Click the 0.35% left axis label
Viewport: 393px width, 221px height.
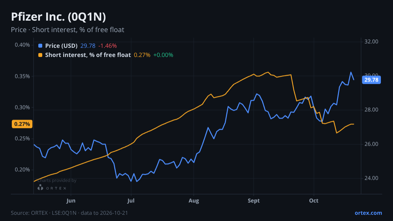tap(22, 76)
